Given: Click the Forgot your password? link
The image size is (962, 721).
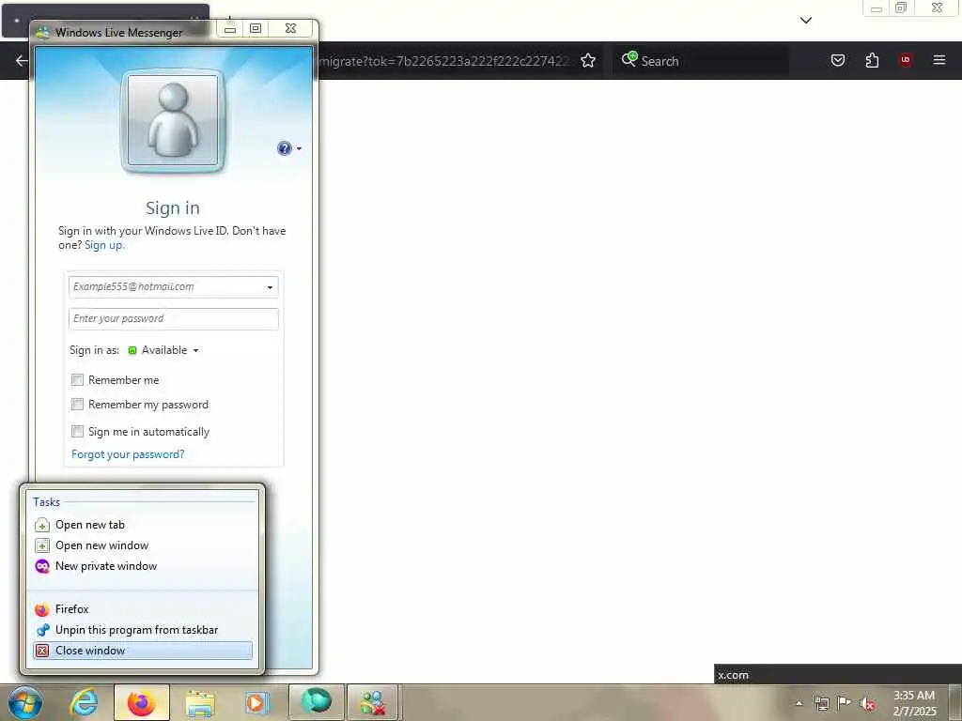Looking at the screenshot, I should click(x=128, y=454).
